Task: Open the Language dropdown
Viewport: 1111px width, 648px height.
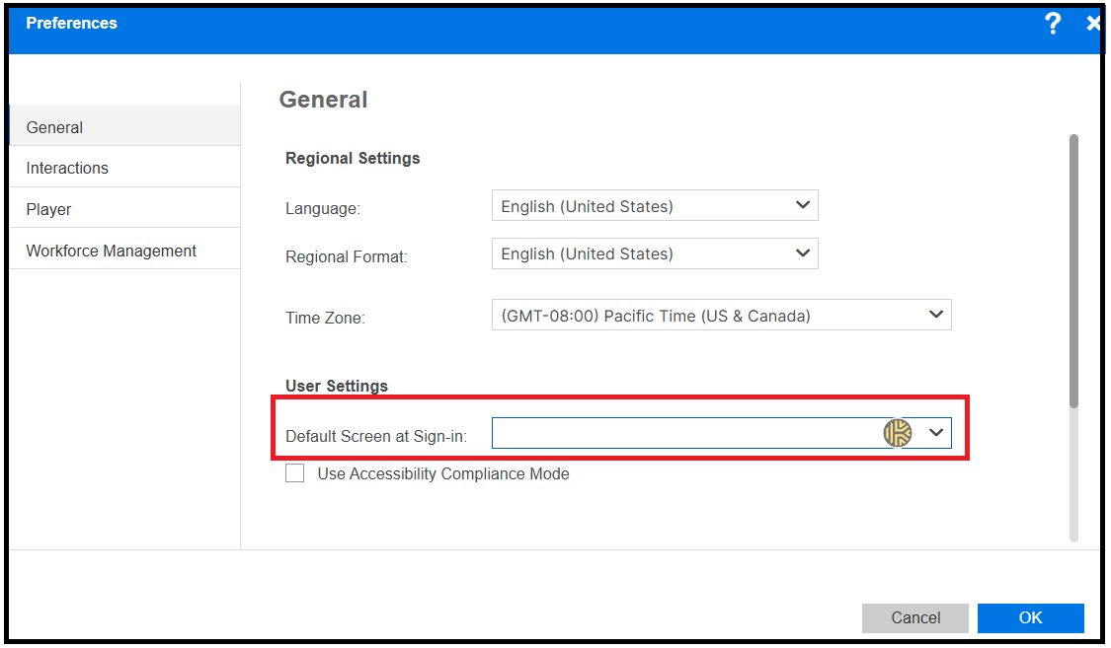Action: coord(655,205)
